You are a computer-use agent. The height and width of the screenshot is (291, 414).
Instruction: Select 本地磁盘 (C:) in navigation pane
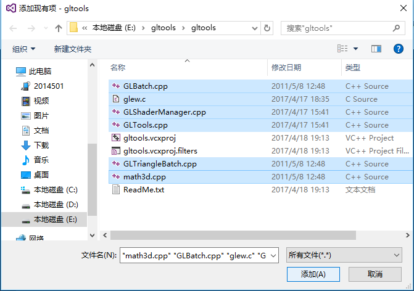click(49, 190)
